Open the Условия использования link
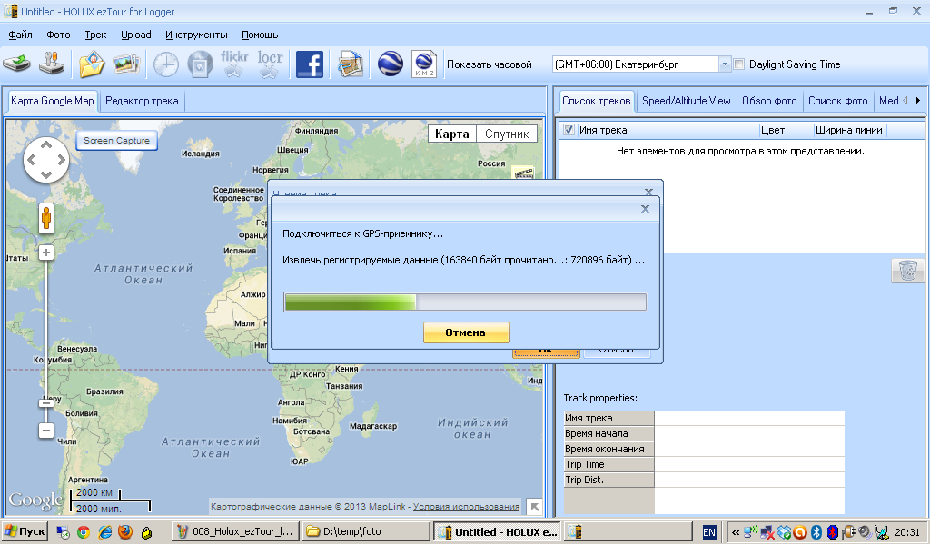The image size is (930, 545). pyautogui.click(x=466, y=507)
